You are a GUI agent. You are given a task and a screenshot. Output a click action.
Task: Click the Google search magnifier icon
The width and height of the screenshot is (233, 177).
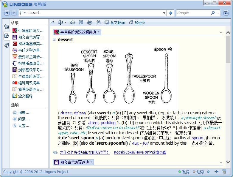(213, 13)
